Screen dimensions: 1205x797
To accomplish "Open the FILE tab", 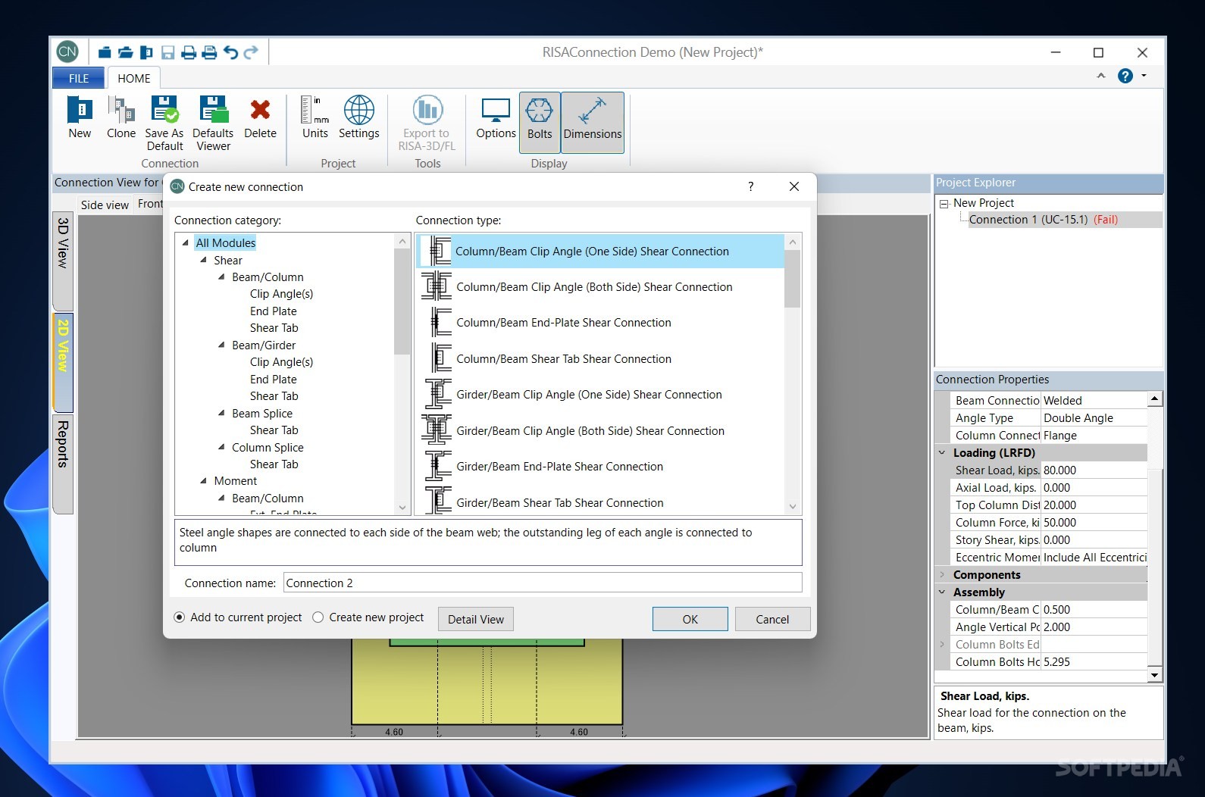I will point(79,78).
